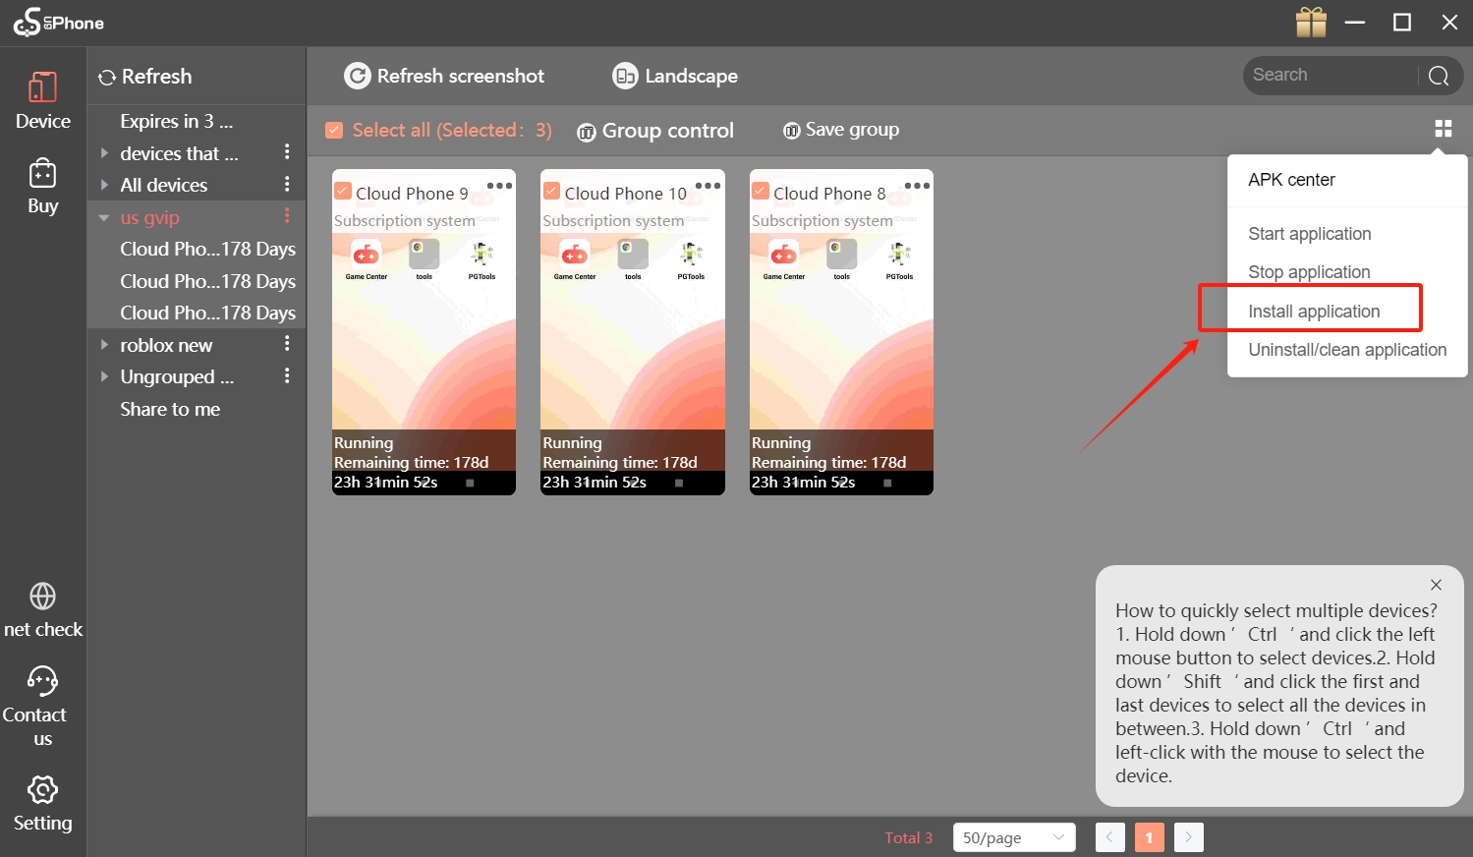Uncheck the Select all checkbox
This screenshot has width=1473, height=857.
tap(334, 130)
